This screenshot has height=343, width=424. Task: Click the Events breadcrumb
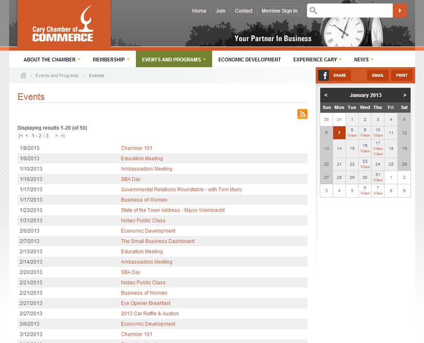pyautogui.click(x=96, y=75)
